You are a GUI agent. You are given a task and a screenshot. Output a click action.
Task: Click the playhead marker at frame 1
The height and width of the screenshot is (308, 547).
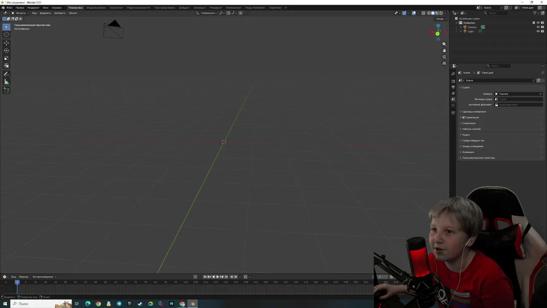(17, 282)
